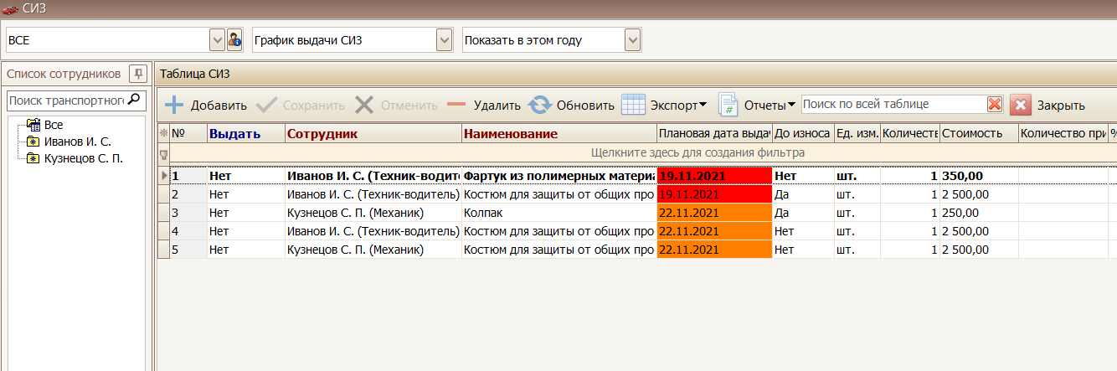Screen dimensions: 1117x371
Task: Click the filter funnel icon in the filter row
Action: coord(163,153)
